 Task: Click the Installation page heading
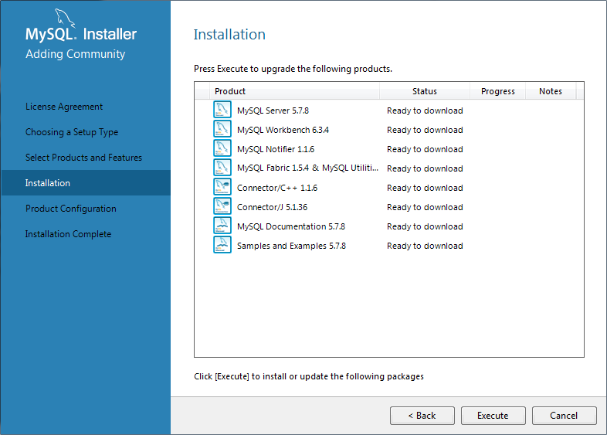[229, 35]
